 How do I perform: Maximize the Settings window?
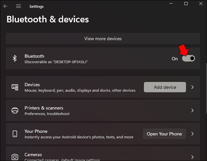(x=186, y=4)
